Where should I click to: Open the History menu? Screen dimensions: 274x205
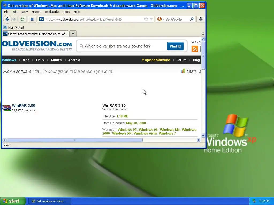click(x=36, y=12)
